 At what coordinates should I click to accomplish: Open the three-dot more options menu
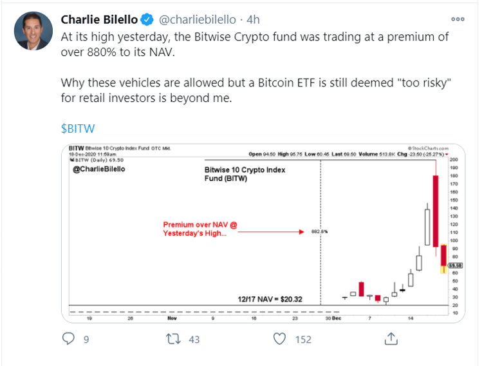tap(458, 19)
